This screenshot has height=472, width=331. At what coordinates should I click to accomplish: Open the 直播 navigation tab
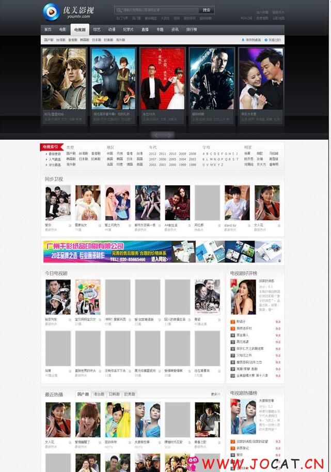pos(145,30)
